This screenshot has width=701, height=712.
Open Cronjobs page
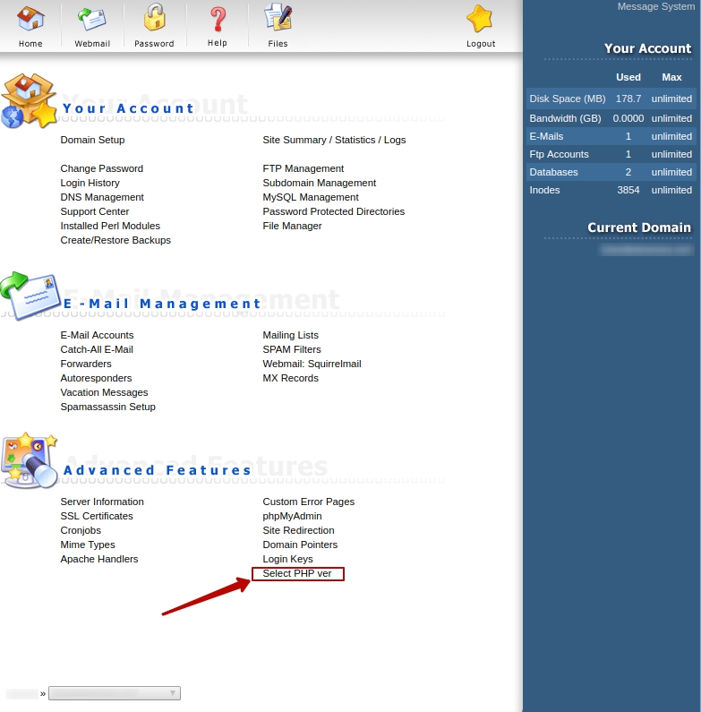coord(81,530)
